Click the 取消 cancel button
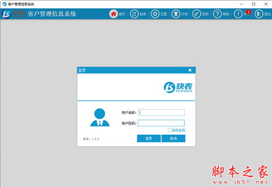This screenshot has width=272, height=187. pyautogui.click(x=173, y=138)
